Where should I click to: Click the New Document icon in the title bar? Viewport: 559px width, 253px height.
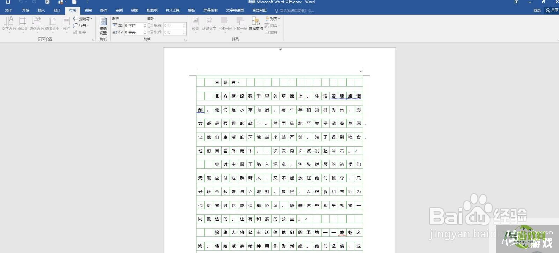(x=74, y=2)
